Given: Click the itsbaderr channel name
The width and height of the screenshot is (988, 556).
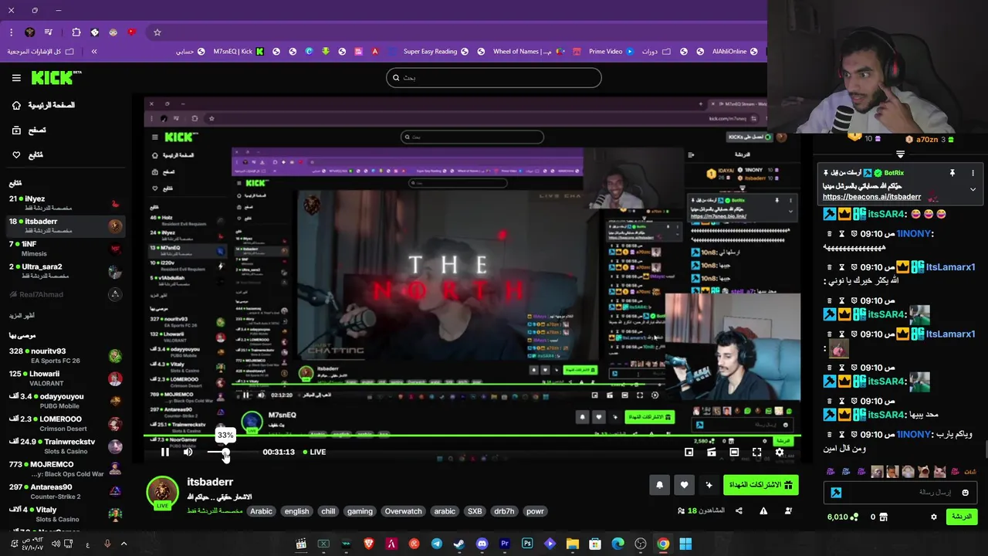Looking at the screenshot, I should point(210,482).
